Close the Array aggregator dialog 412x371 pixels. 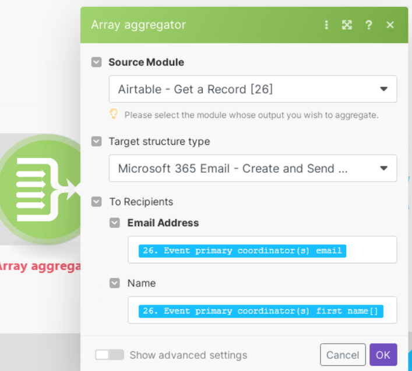pyautogui.click(x=390, y=25)
